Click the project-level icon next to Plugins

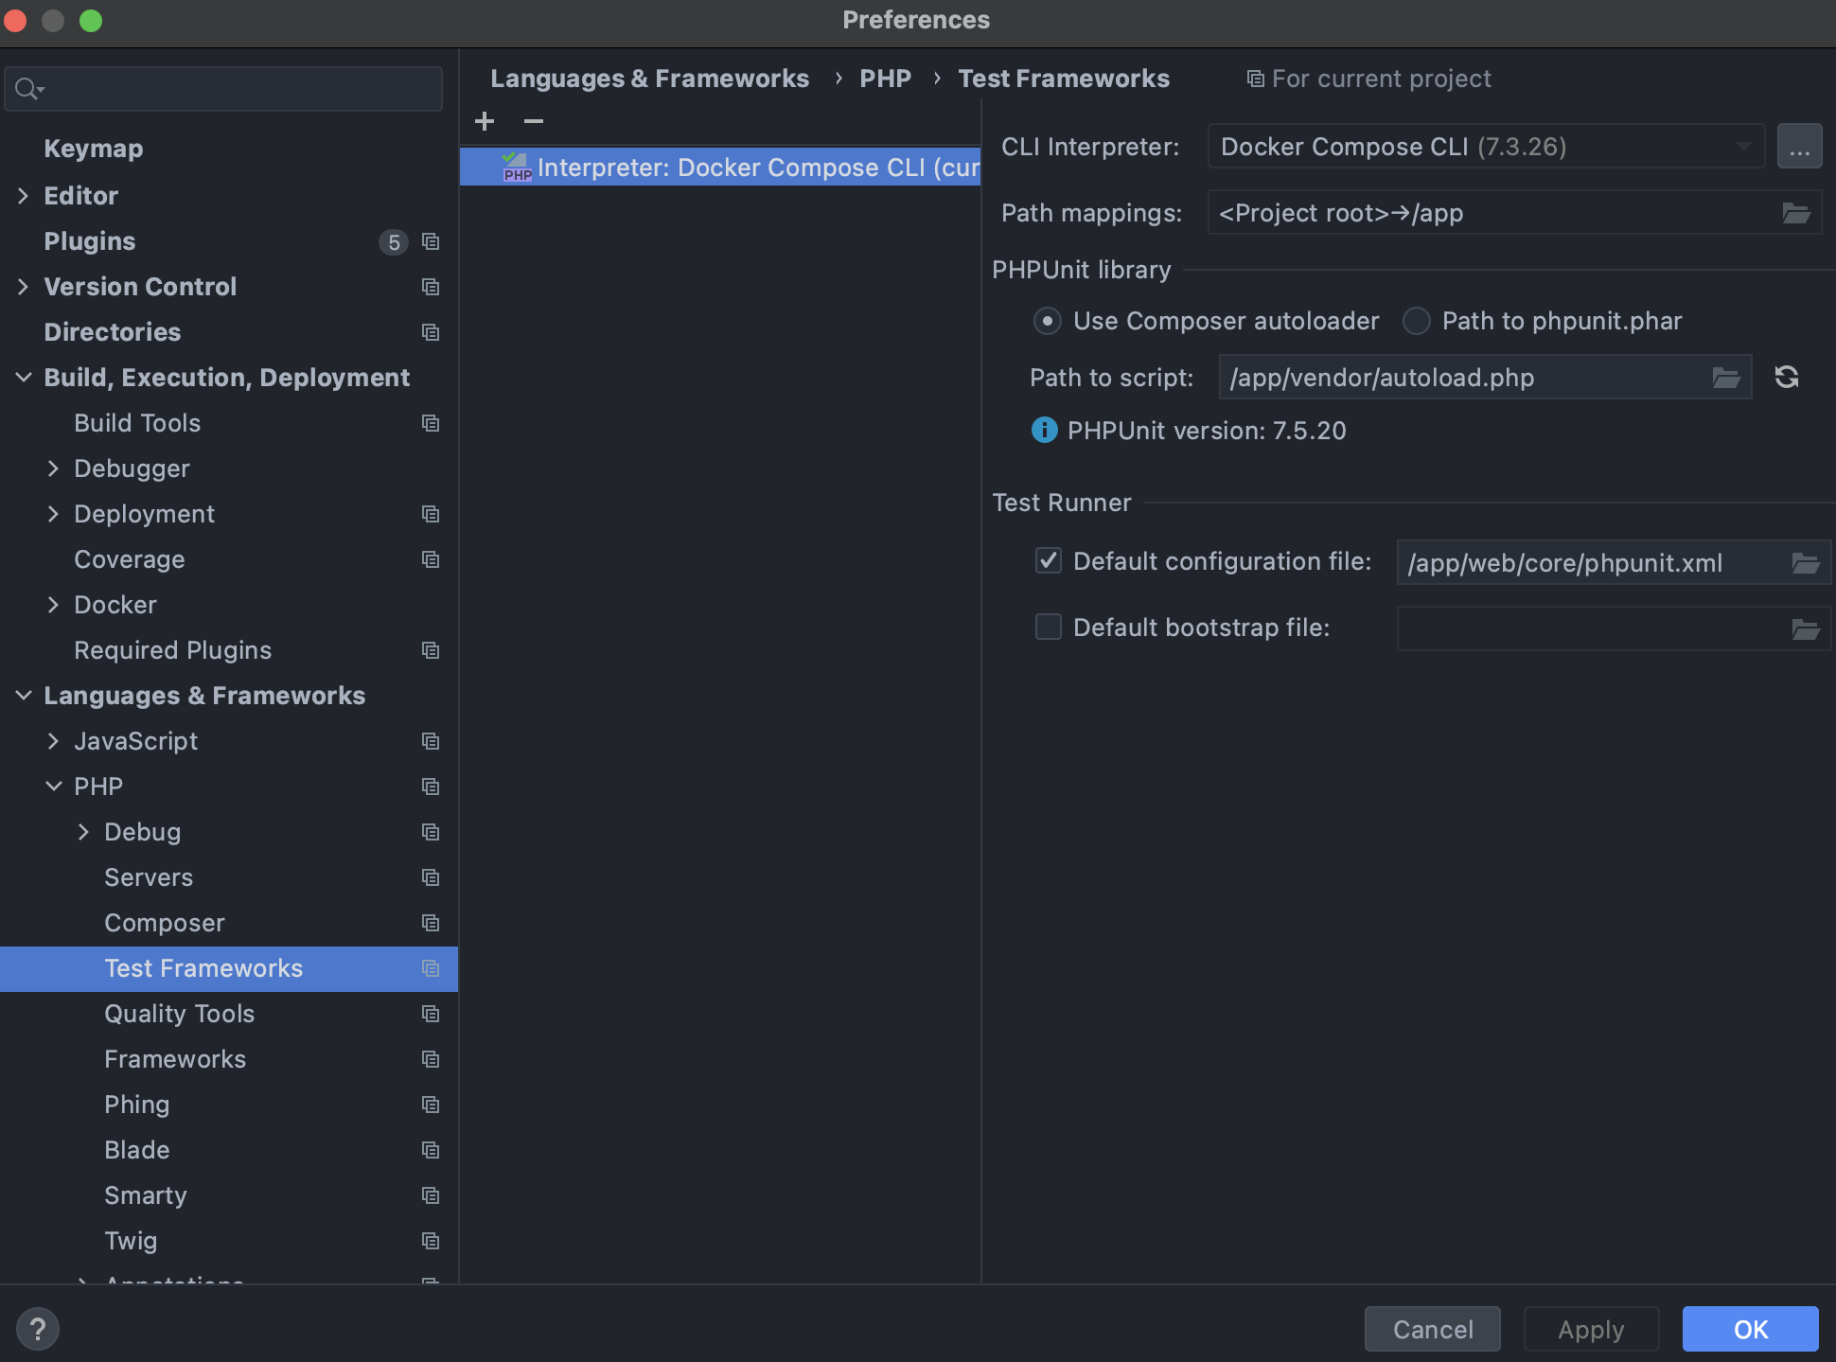[x=431, y=241]
